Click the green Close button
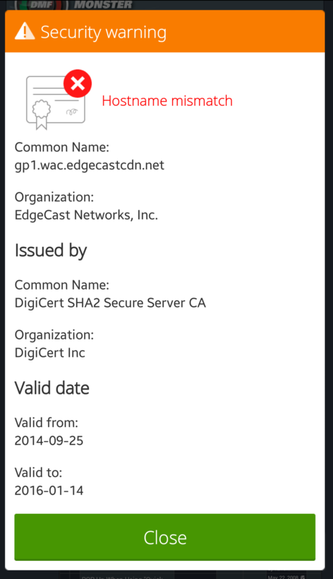 (x=164, y=537)
